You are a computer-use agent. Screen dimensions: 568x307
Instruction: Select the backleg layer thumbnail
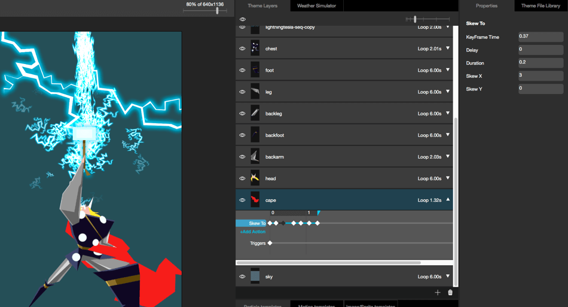point(255,113)
